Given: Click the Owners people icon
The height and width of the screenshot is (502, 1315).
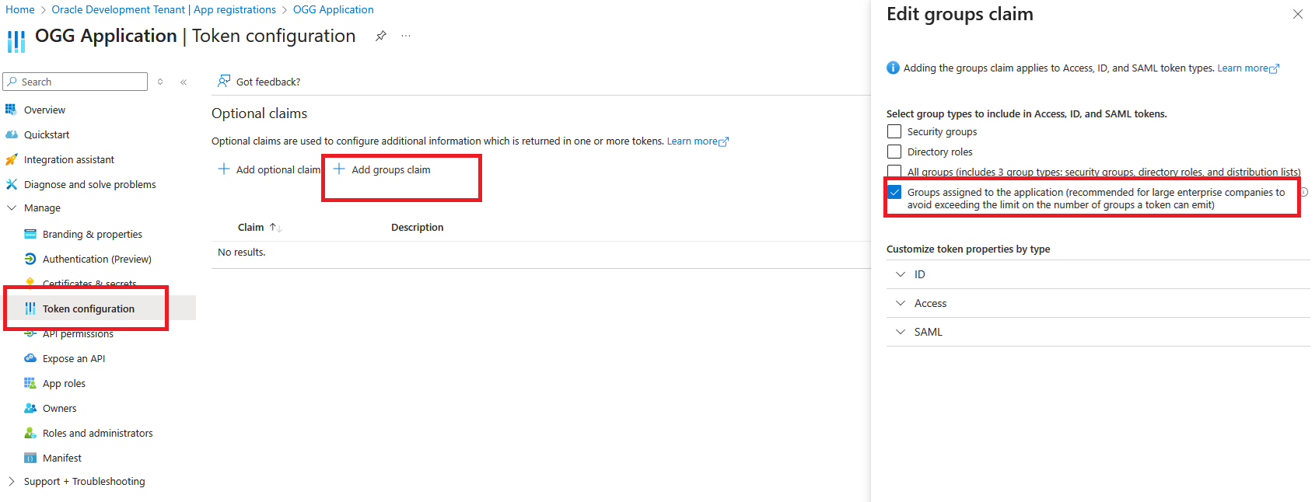Looking at the screenshot, I should pos(30,408).
